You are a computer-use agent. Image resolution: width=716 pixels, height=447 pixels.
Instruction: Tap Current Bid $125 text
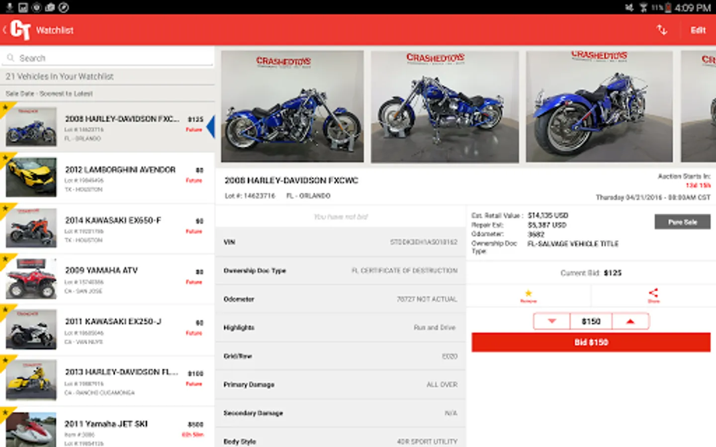pos(591,273)
